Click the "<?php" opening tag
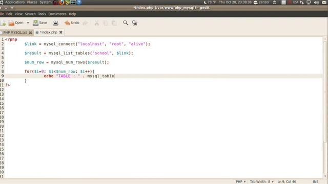This screenshot has width=328, height=184. point(11,39)
